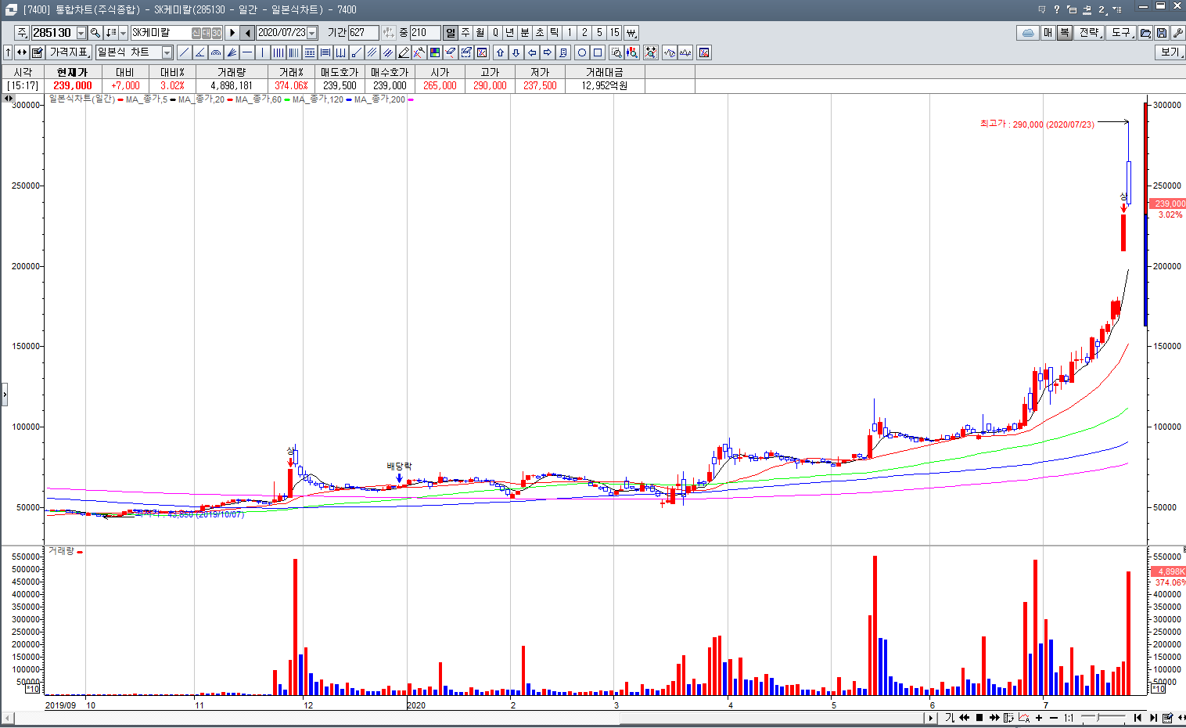Click the fast rewind double arrow
The image size is (1186, 728).
pos(965,718)
